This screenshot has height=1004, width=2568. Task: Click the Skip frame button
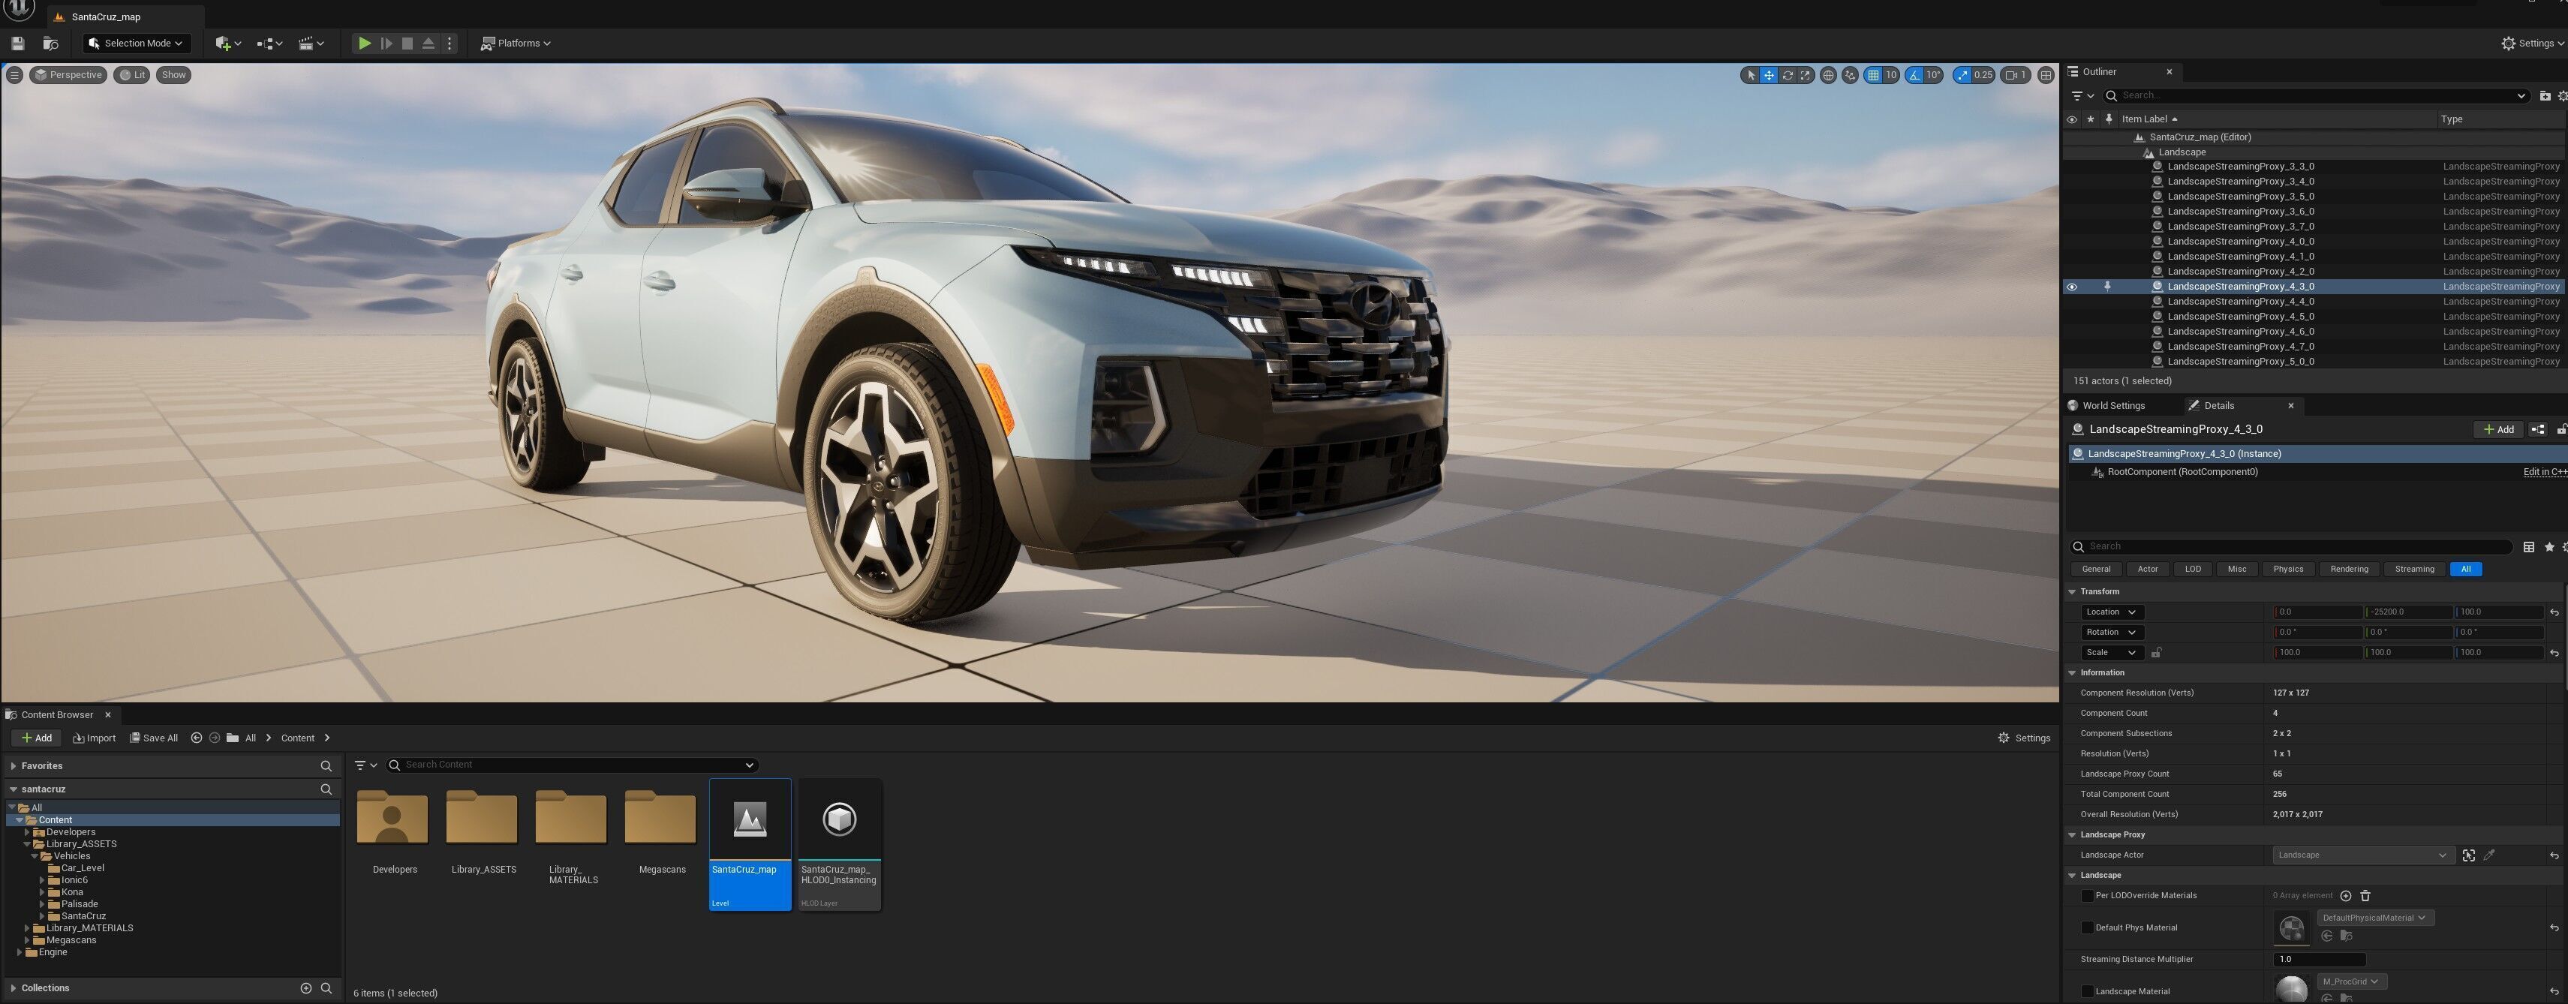(x=386, y=43)
